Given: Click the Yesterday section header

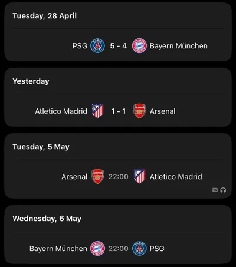Looking at the screenshot, I should click(31, 81).
